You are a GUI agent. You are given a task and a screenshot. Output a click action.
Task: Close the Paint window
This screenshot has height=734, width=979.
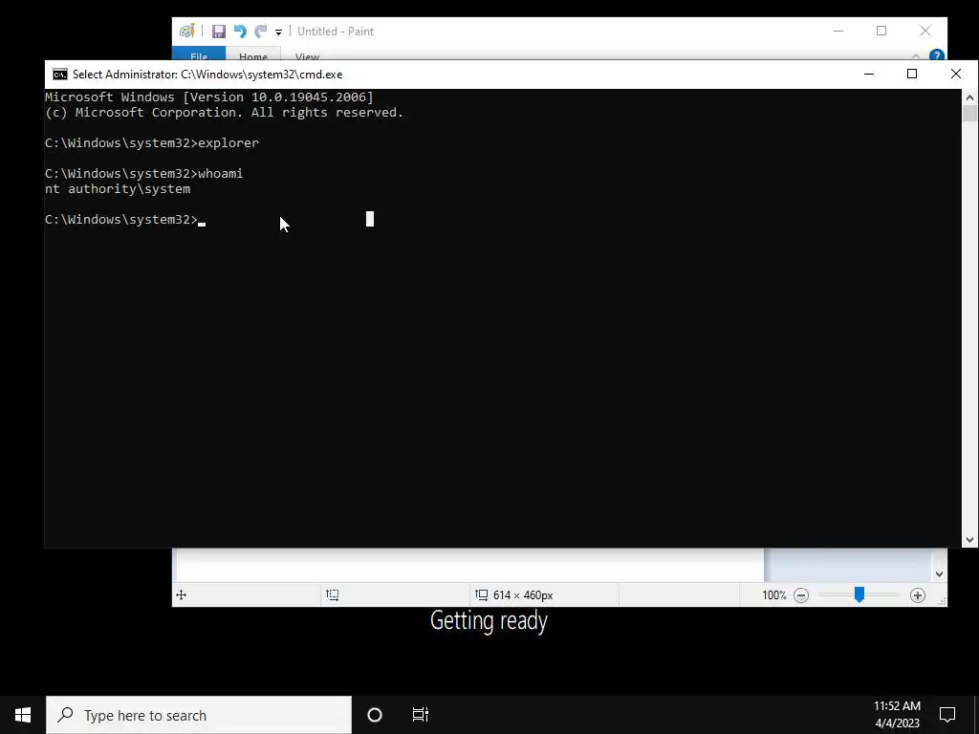click(925, 31)
